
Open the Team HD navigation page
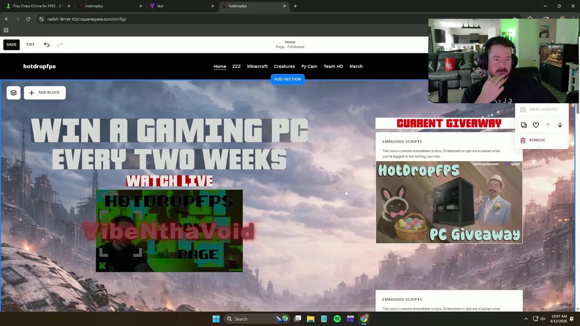333,67
